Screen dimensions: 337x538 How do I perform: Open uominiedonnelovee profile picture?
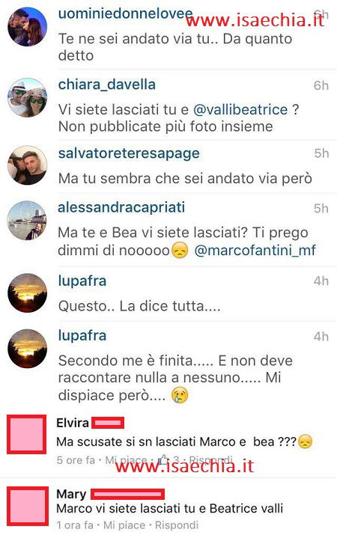click(x=27, y=27)
